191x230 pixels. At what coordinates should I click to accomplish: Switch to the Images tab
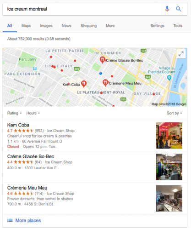click(46, 26)
